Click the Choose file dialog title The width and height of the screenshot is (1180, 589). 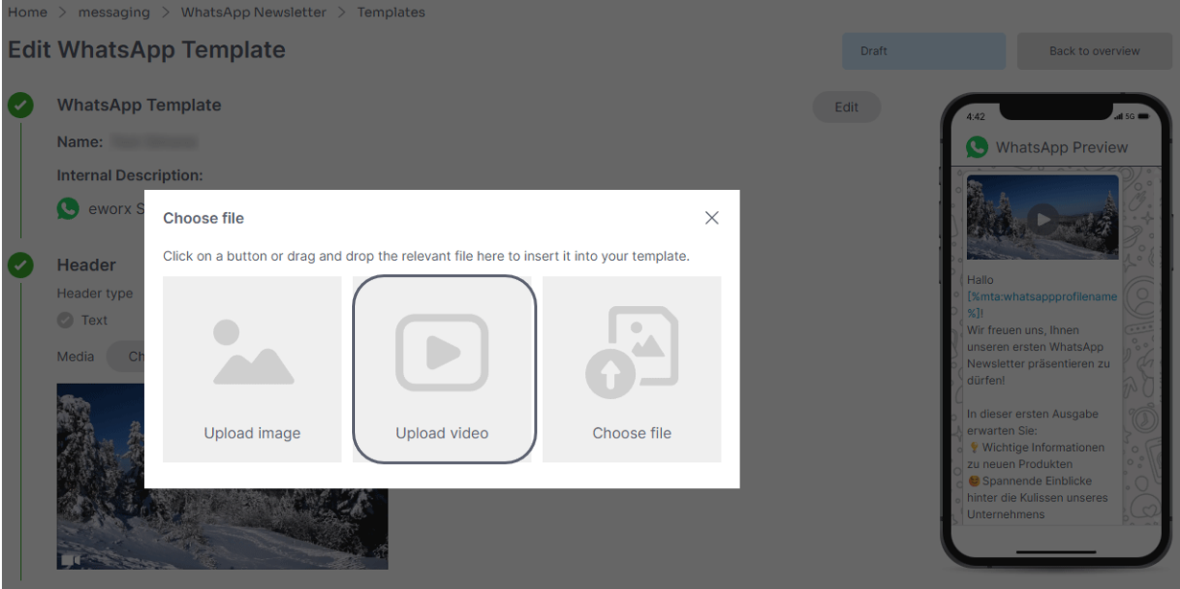click(203, 218)
